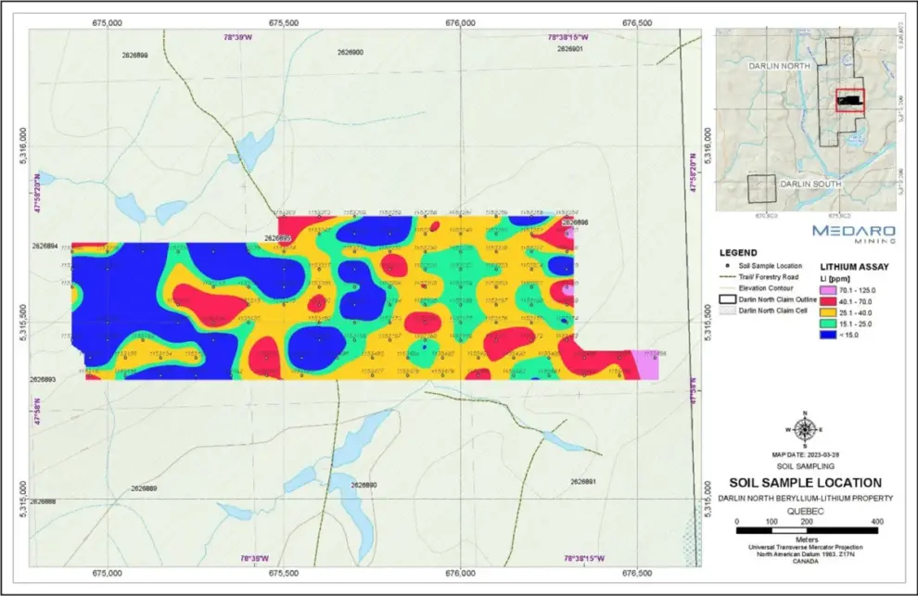Expand the LITHIUM ASSAY Li [ppm] group
This screenshot has width=918, height=596.
(x=853, y=267)
